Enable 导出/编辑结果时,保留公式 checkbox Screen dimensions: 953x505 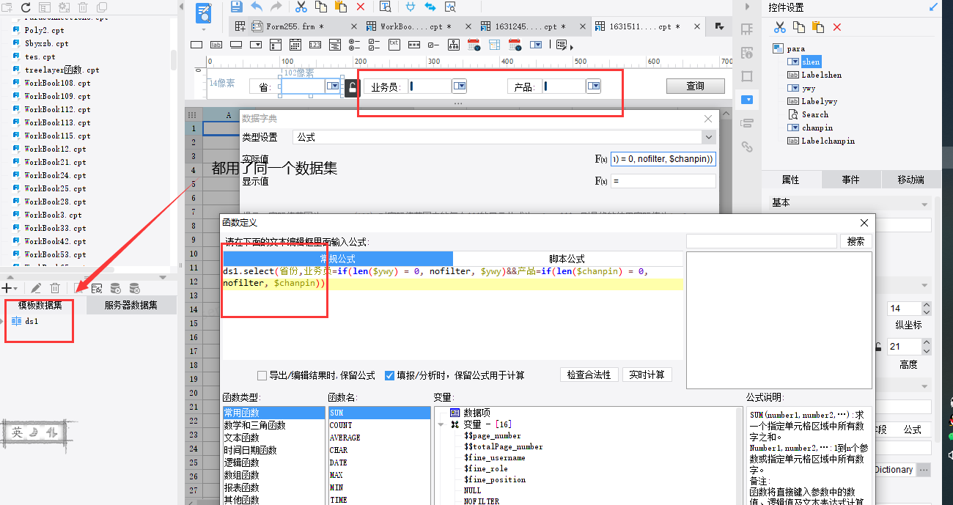tap(262, 375)
